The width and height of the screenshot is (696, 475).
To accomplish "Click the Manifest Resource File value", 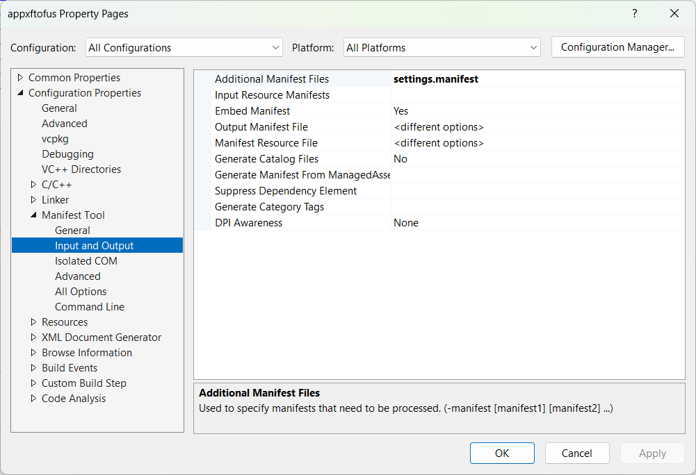I will [537, 143].
